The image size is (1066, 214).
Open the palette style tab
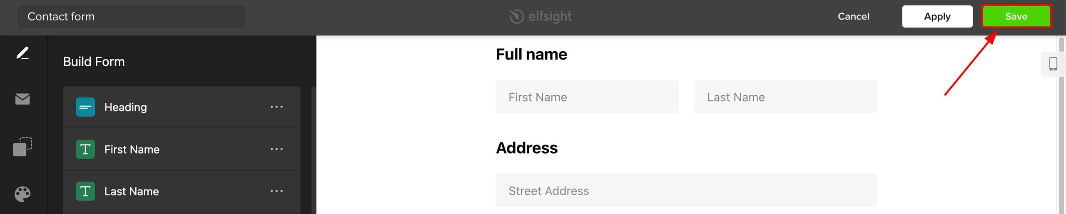point(22,194)
